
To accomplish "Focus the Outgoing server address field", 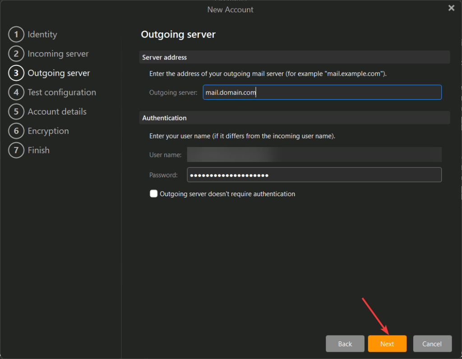I will (322, 92).
